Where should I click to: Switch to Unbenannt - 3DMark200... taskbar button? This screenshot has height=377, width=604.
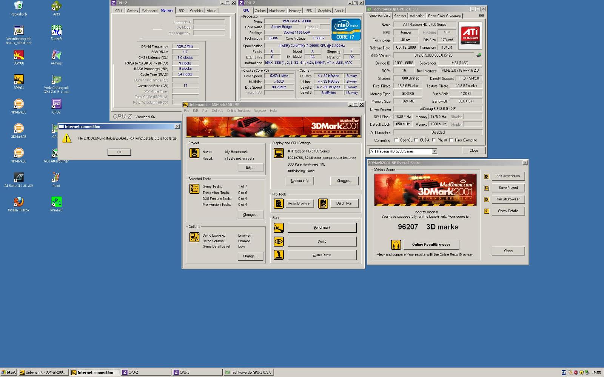43,372
